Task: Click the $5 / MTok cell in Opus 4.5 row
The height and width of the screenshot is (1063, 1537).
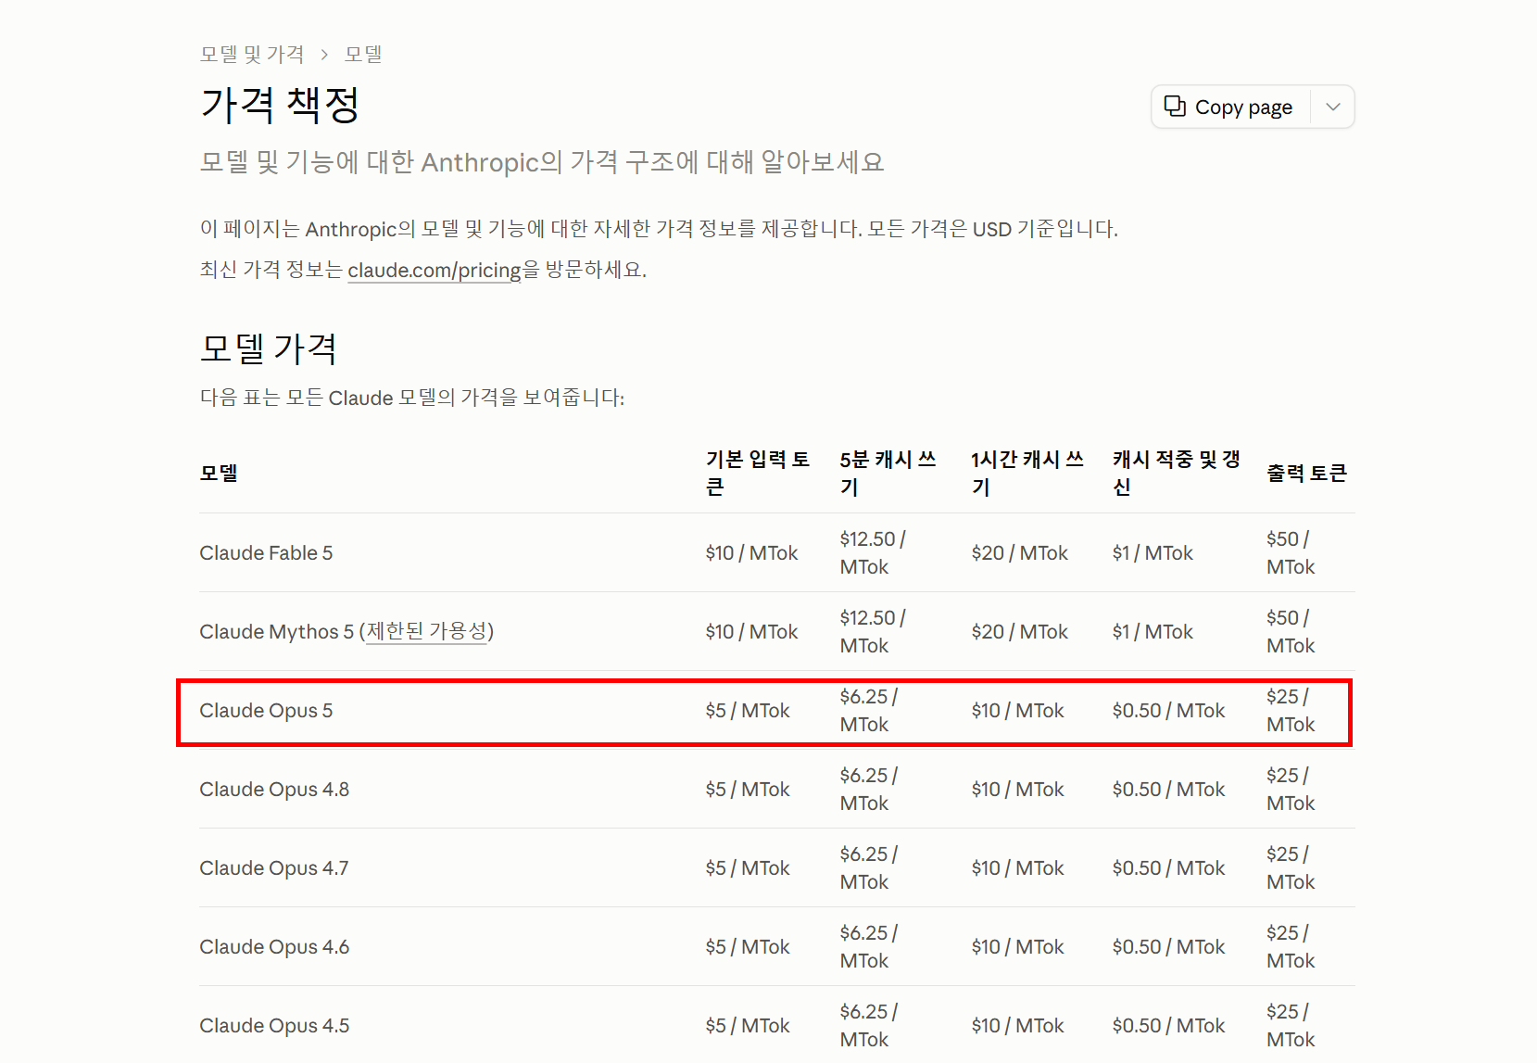Action: click(x=748, y=1026)
